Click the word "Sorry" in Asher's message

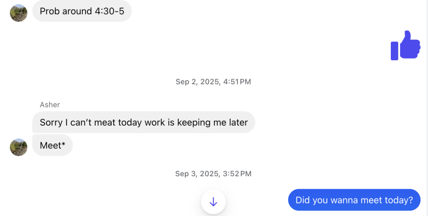point(51,122)
